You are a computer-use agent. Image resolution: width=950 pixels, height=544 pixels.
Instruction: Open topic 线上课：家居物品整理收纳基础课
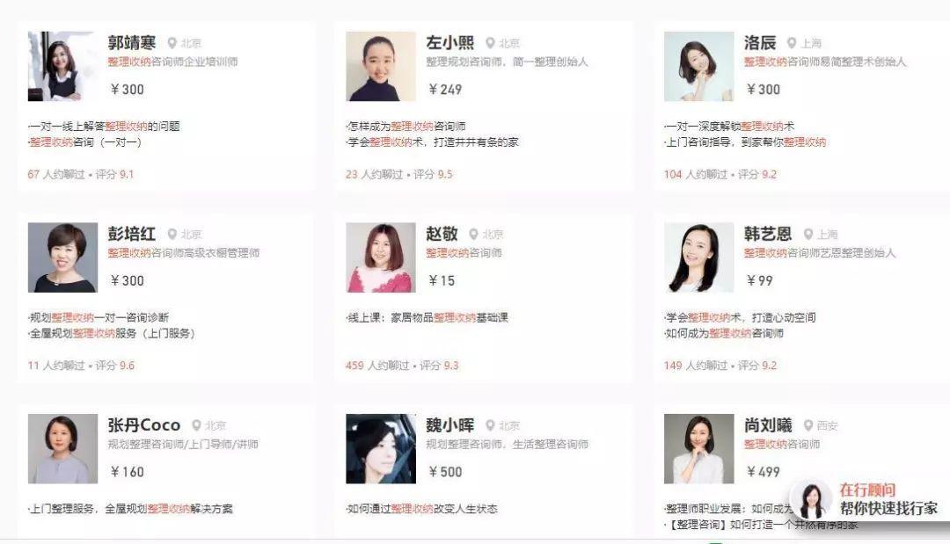[x=427, y=317]
